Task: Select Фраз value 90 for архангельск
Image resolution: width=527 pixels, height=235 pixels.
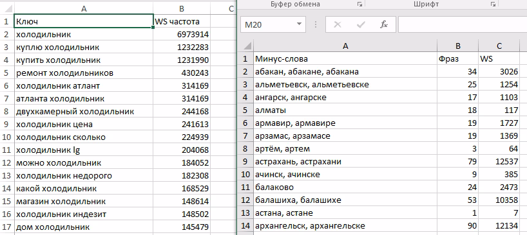Action: [x=458, y=226]
